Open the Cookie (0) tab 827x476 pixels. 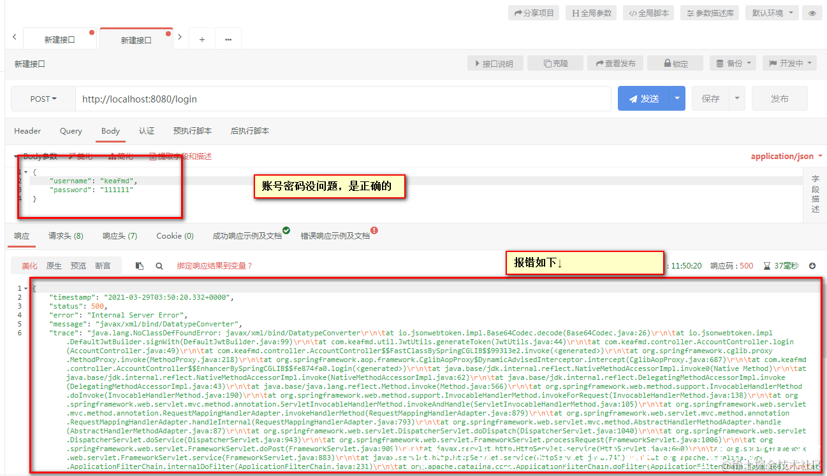(x=175, y=236)
